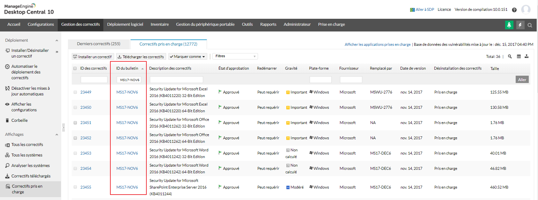Open the MS17-NOV6 bulletin link for patch 23452

tap(127, 138)
